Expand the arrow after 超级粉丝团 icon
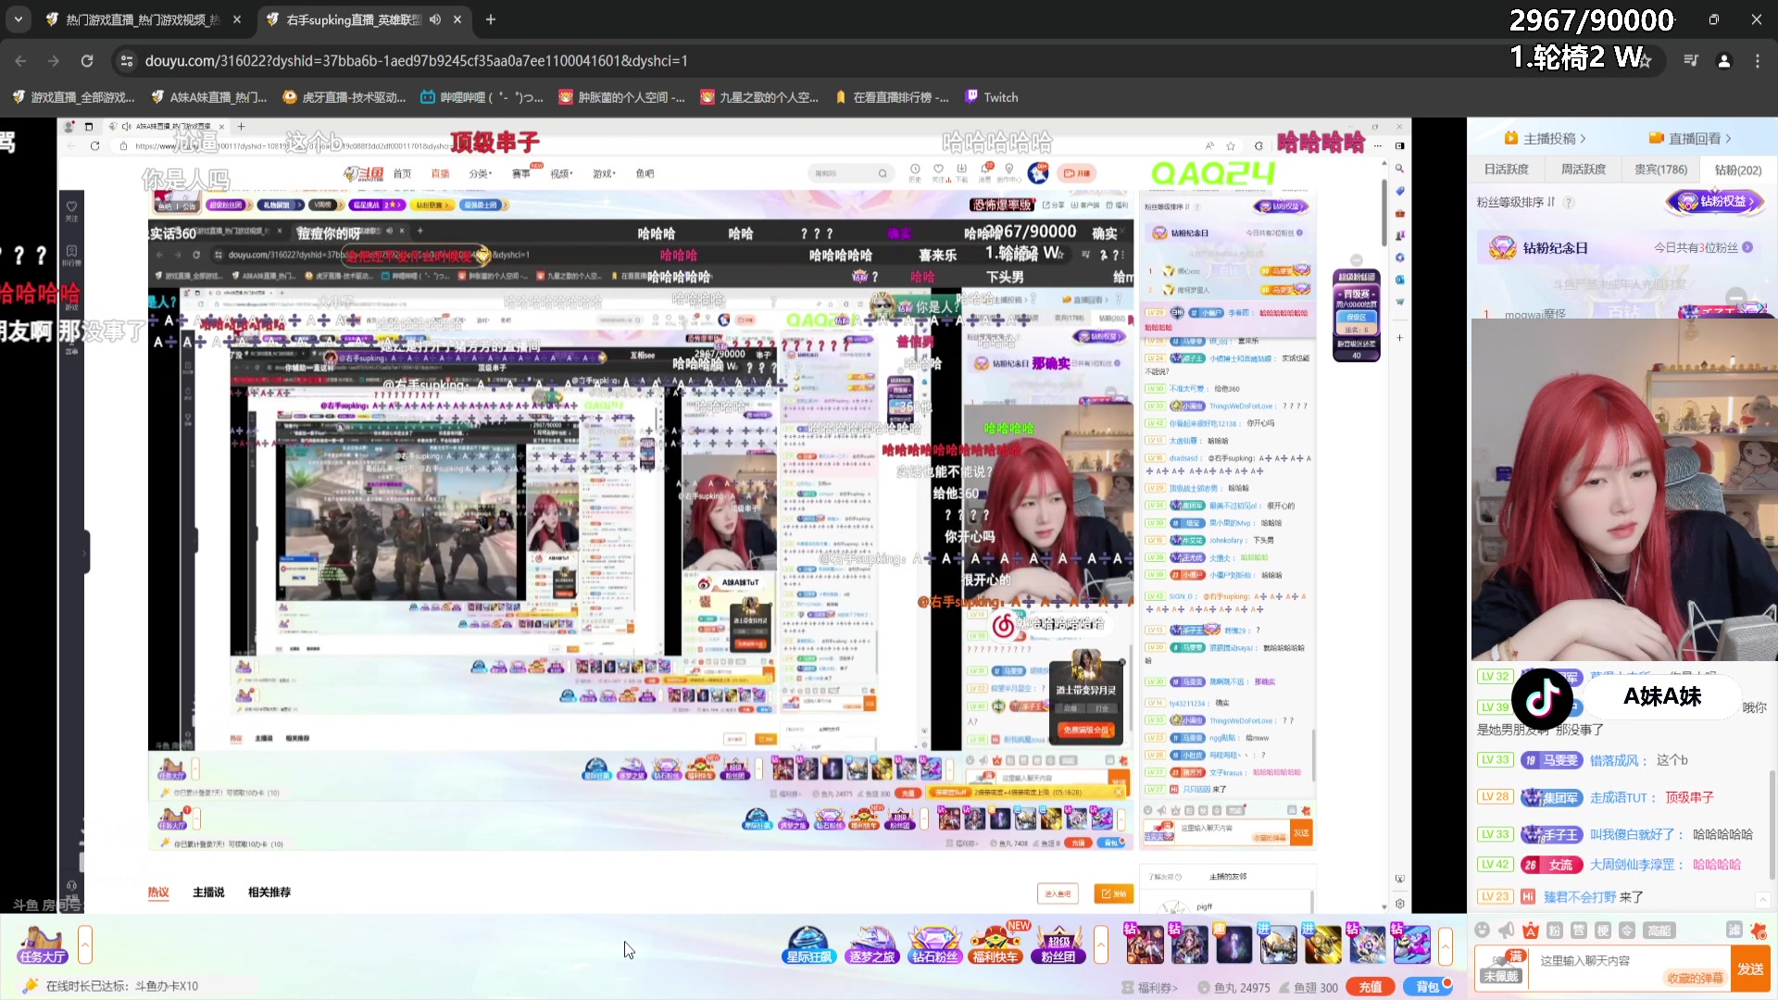Viewport: 1778px width, 1000px height. click(x=1101, y=945)
